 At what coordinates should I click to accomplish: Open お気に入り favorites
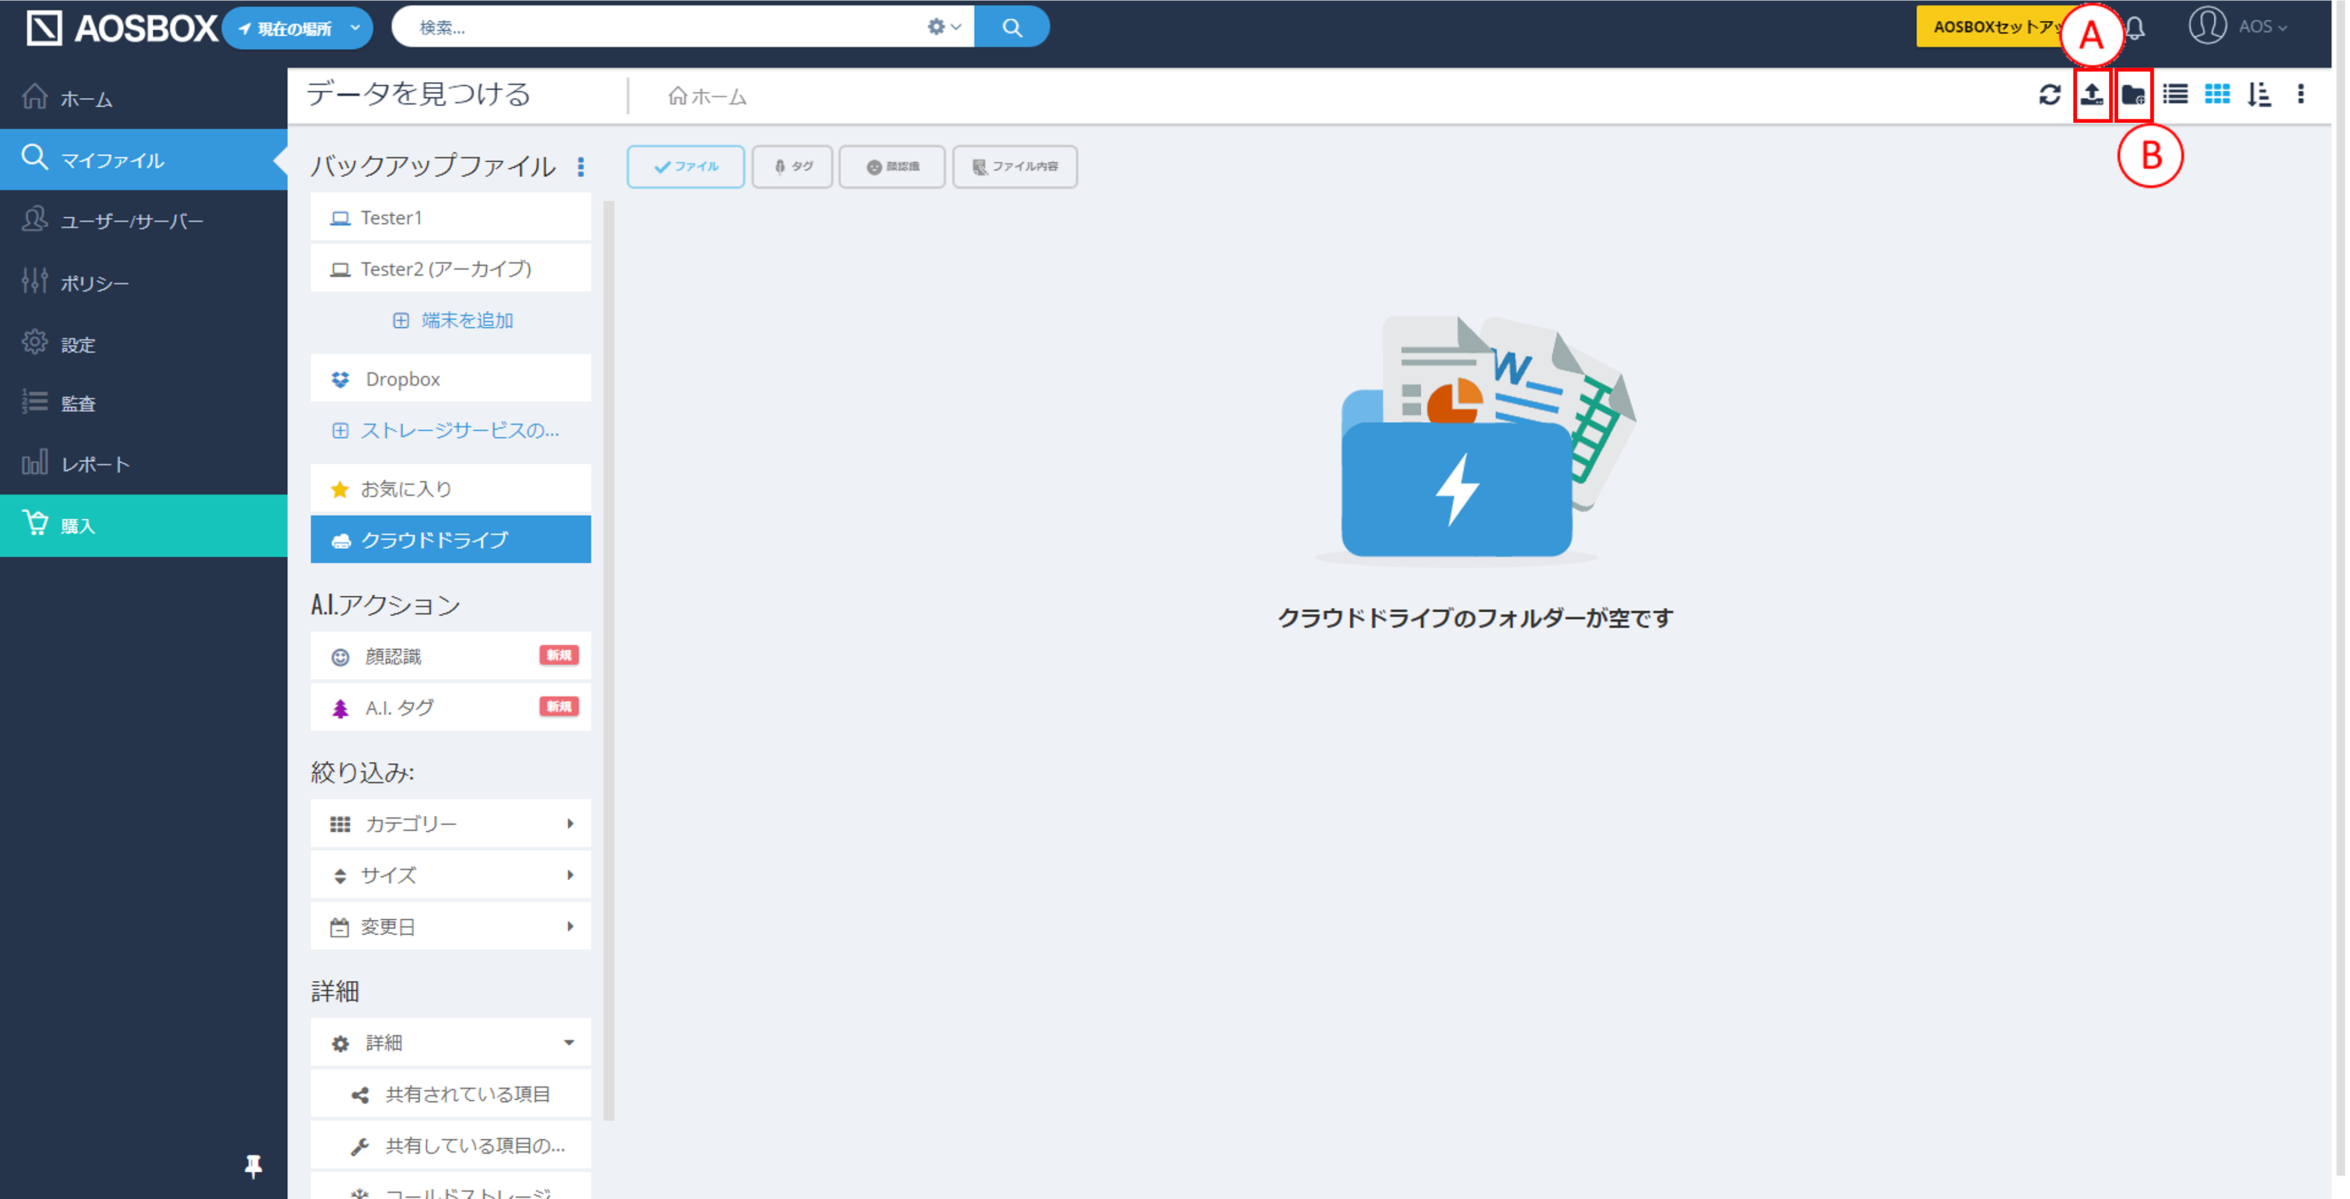coord(451,488)
